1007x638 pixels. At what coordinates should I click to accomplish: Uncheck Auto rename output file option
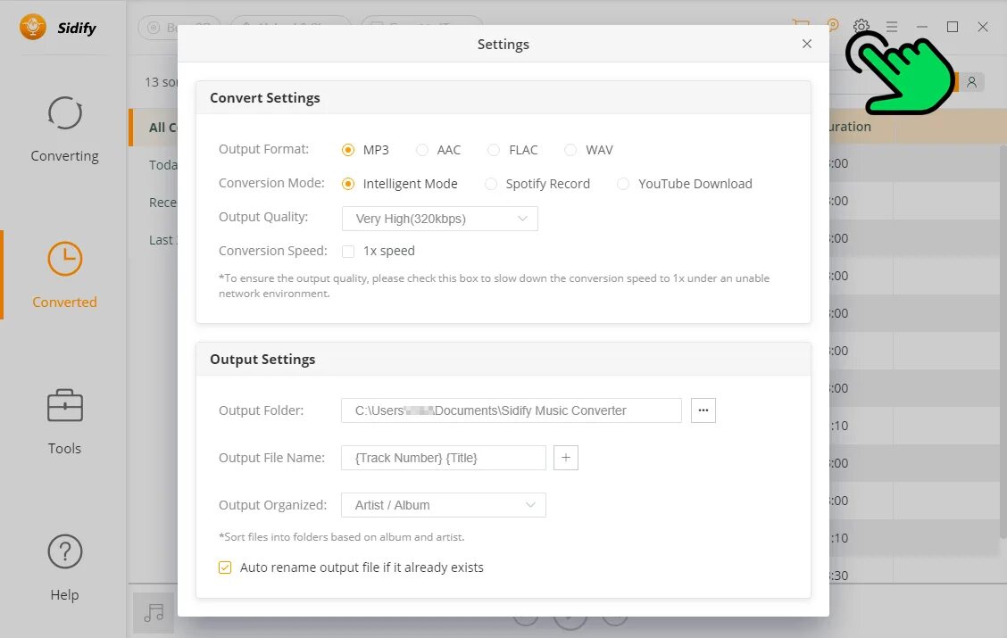pos(225,568)
